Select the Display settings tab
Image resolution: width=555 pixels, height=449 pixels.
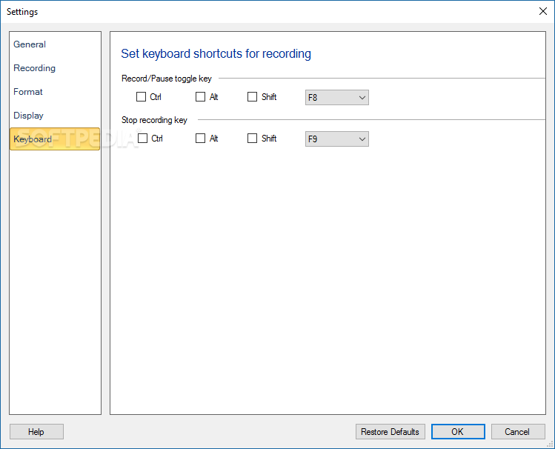(x=28, y=116)
